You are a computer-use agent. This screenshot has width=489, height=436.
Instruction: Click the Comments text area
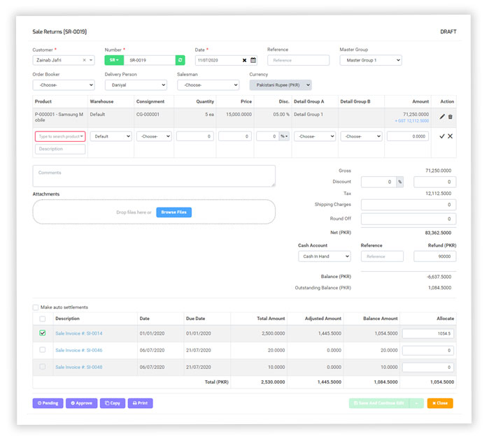pos(154,176)
